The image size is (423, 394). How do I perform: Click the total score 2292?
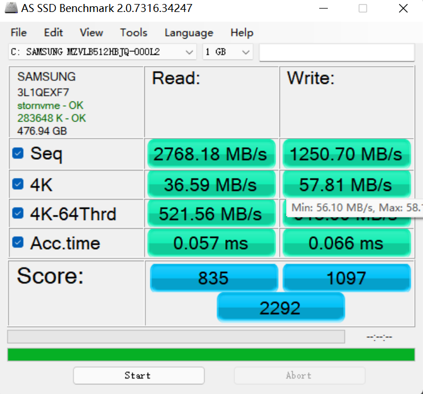pyautogui.click(x=280, y=308)
